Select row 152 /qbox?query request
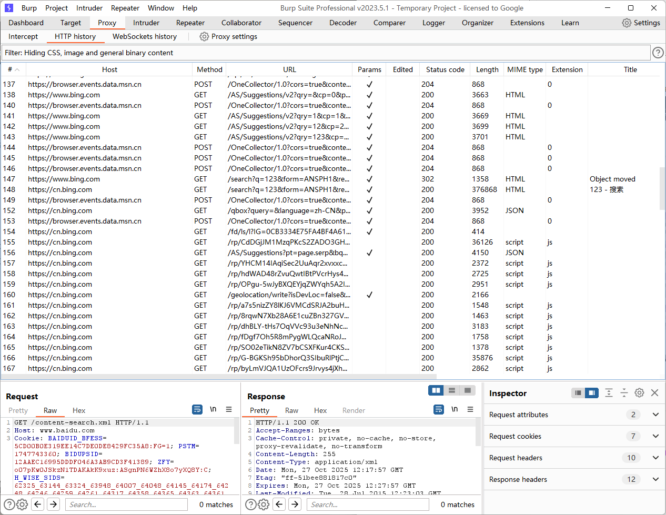 point(330,210)
